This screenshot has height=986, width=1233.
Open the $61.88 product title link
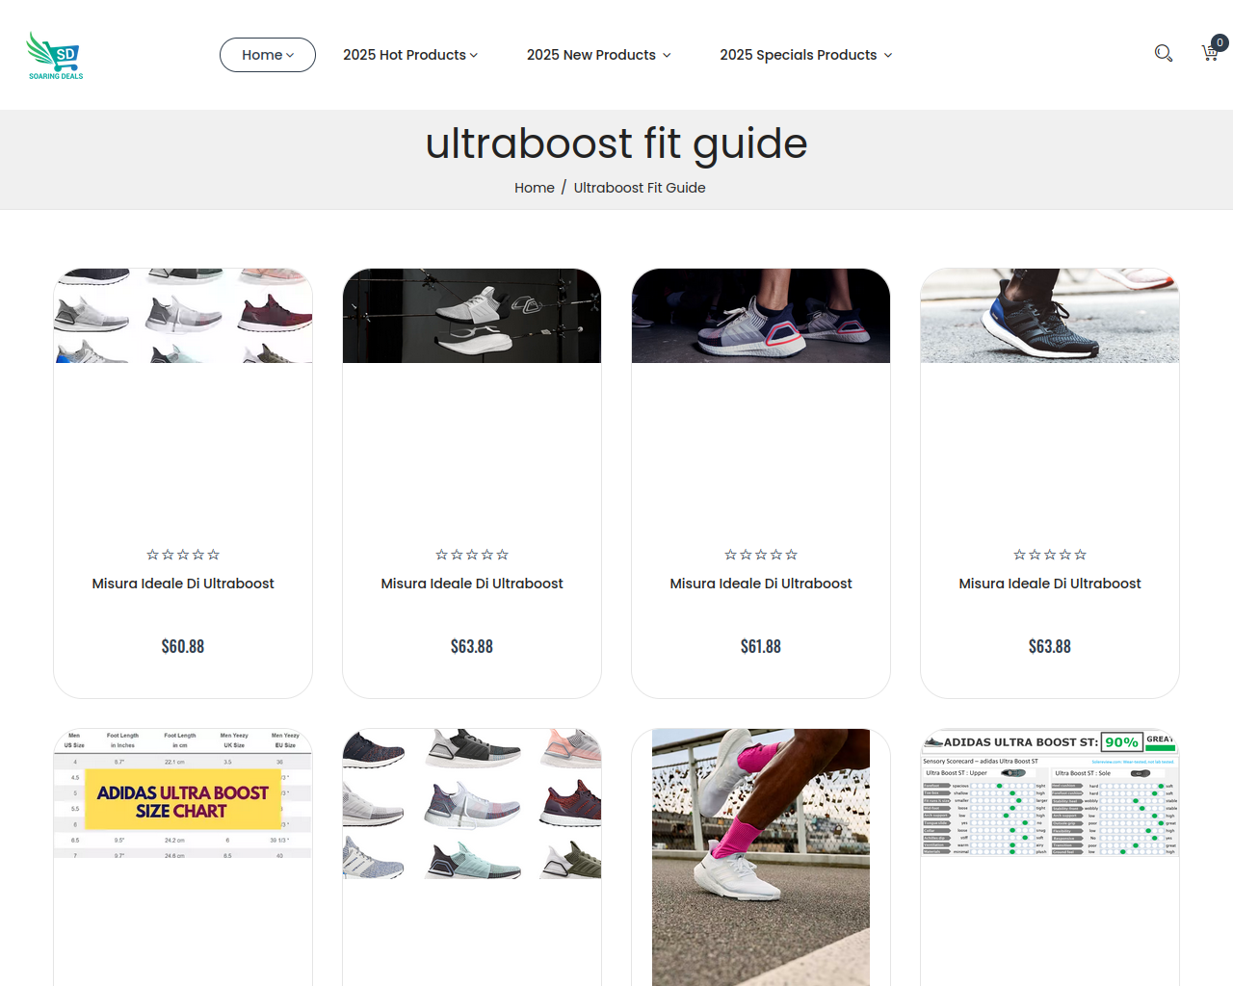(761, 584)
